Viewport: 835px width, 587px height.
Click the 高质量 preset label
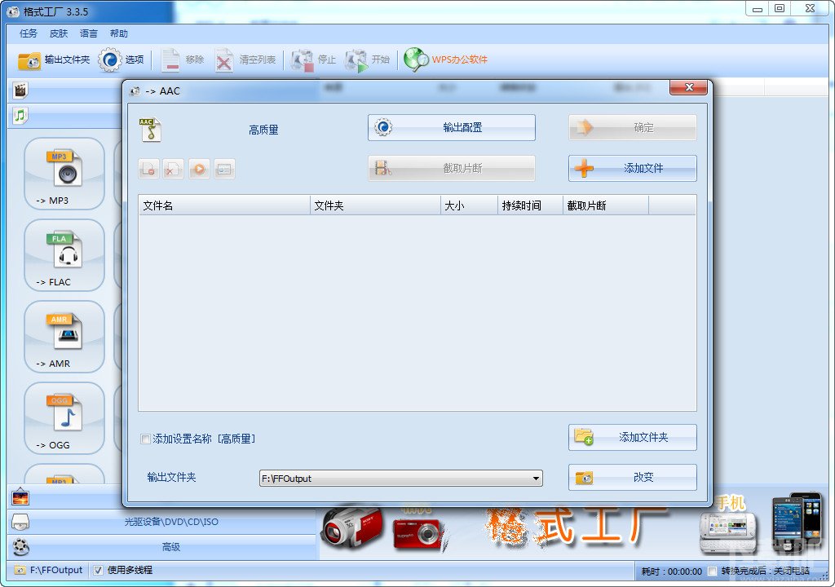click(x=263, y=130)
